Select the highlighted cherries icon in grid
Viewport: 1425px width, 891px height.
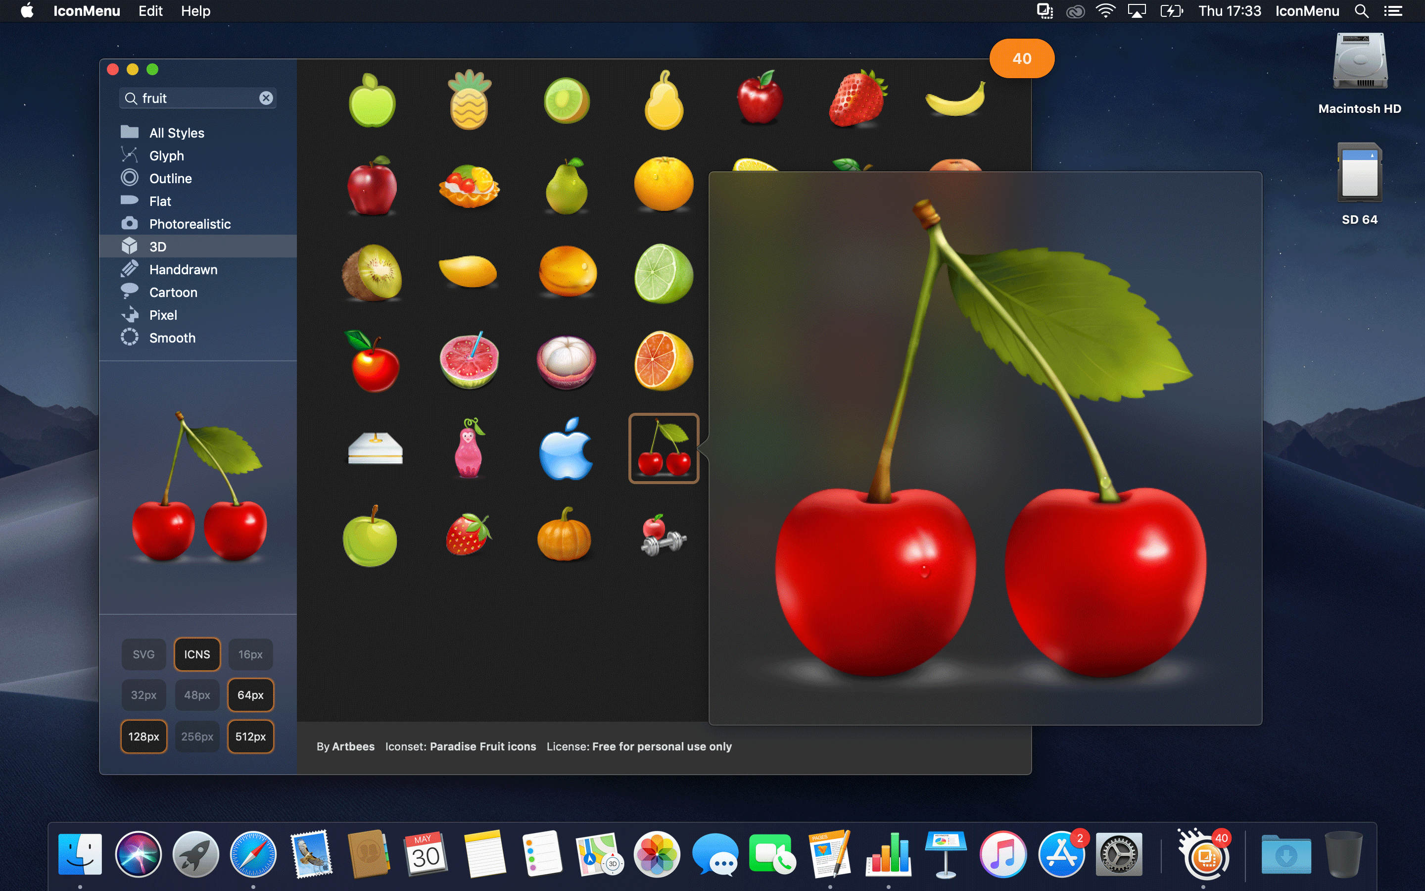[x=664, y=448]
